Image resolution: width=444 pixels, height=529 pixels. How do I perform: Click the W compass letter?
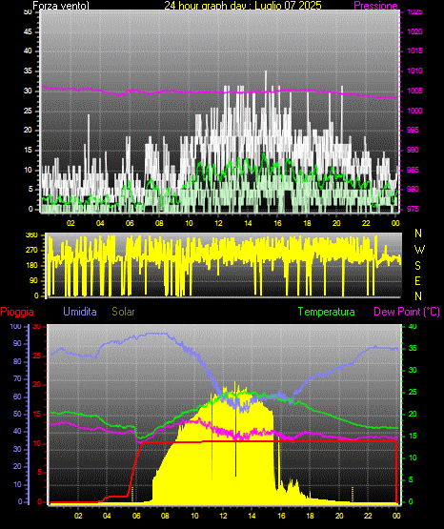(419, 250)
